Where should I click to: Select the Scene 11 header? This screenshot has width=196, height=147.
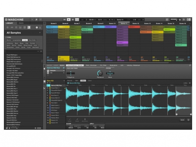(124, 23)
